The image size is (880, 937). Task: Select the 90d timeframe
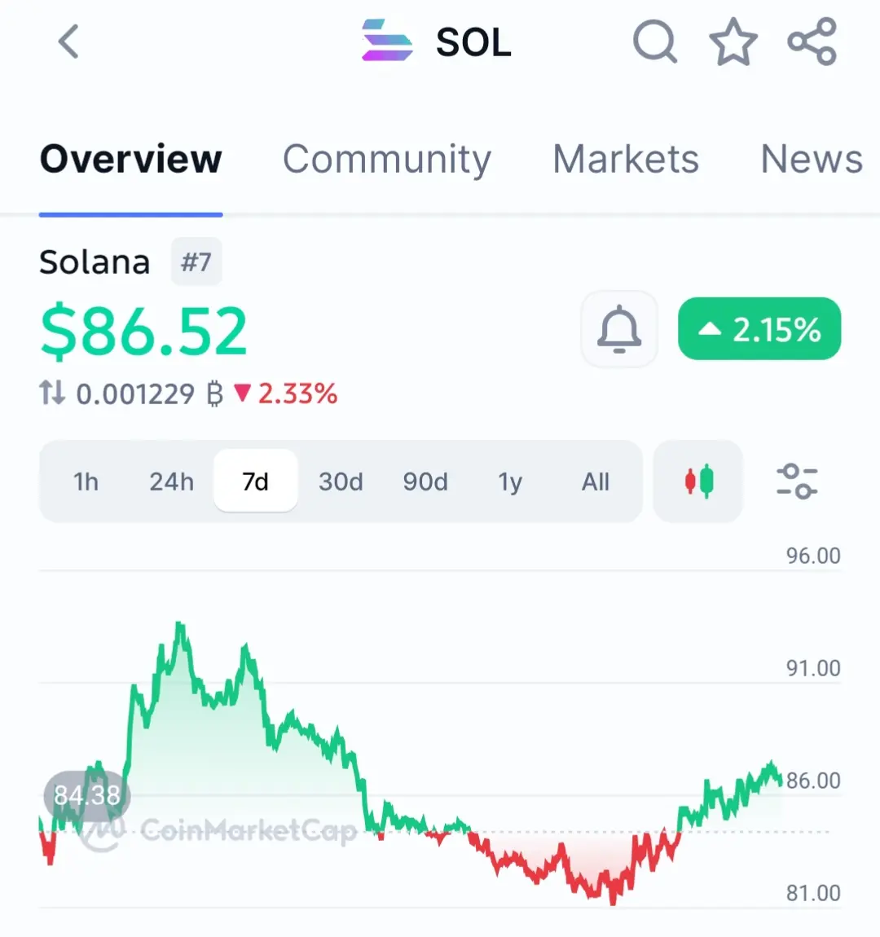425,482
